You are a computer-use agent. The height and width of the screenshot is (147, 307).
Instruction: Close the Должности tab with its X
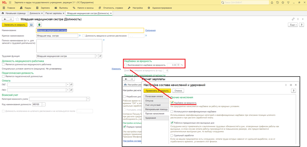click(x=42, y=13)
